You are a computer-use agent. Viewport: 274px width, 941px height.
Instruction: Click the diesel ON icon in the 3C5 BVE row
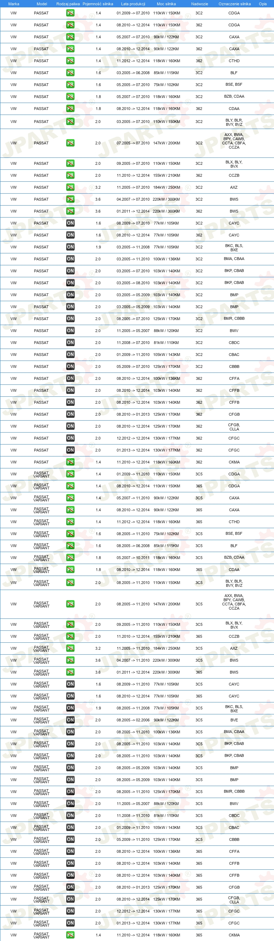point(70,720)
